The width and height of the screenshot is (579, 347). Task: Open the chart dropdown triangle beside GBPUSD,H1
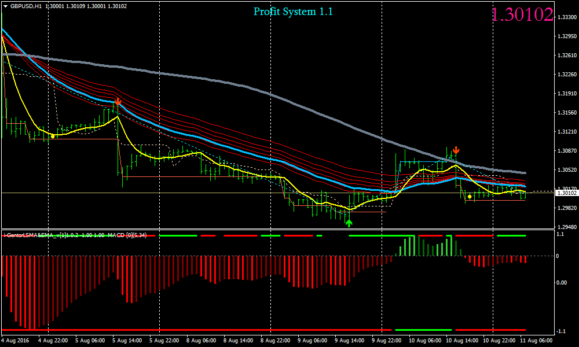tap(5, 6)
